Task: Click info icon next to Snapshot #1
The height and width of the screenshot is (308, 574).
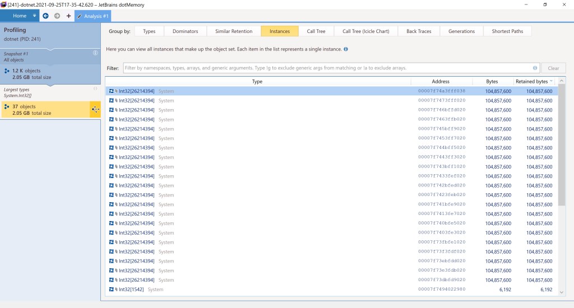Action: point(95,53)
